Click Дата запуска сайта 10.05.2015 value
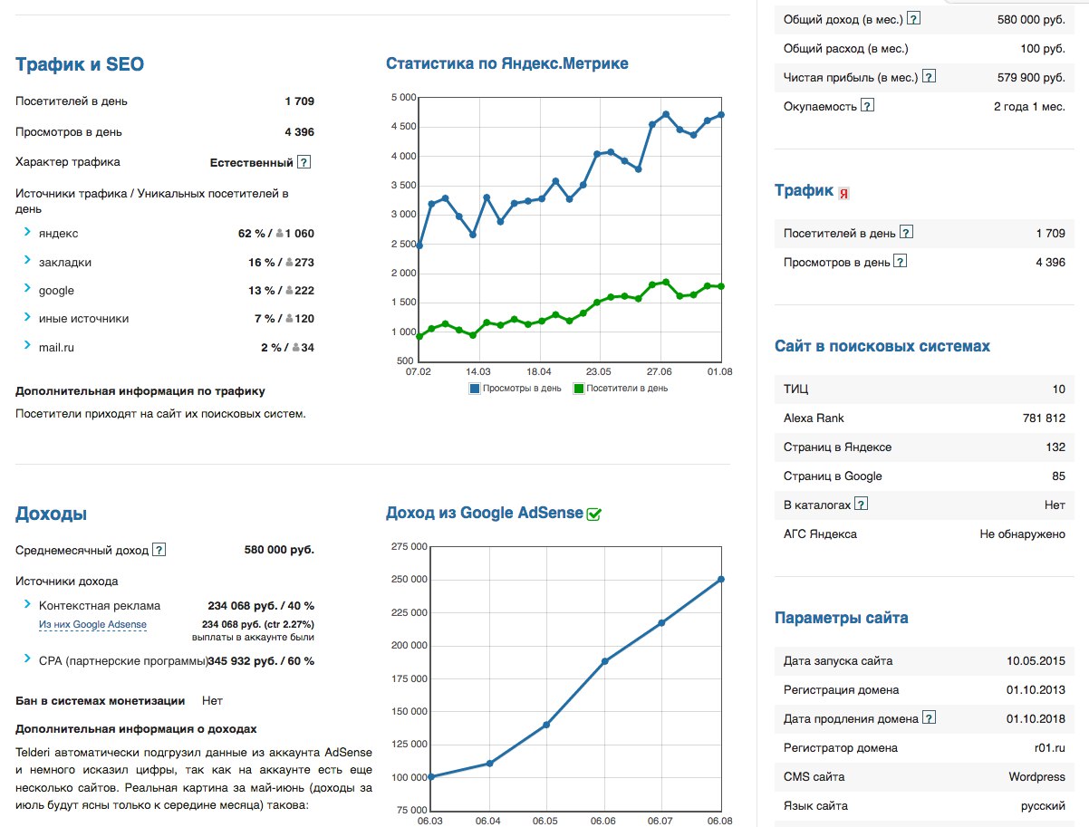Viewport: 1089px width, 827px height. pos(1036,661)
